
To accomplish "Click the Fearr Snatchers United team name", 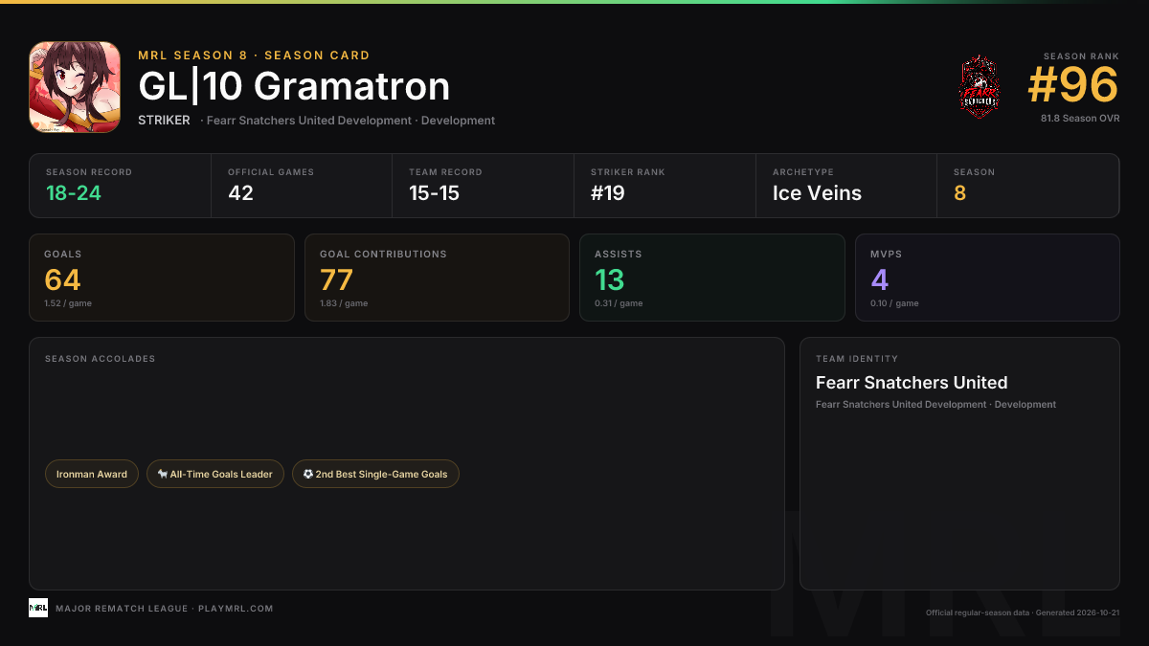I will point(912,383).
